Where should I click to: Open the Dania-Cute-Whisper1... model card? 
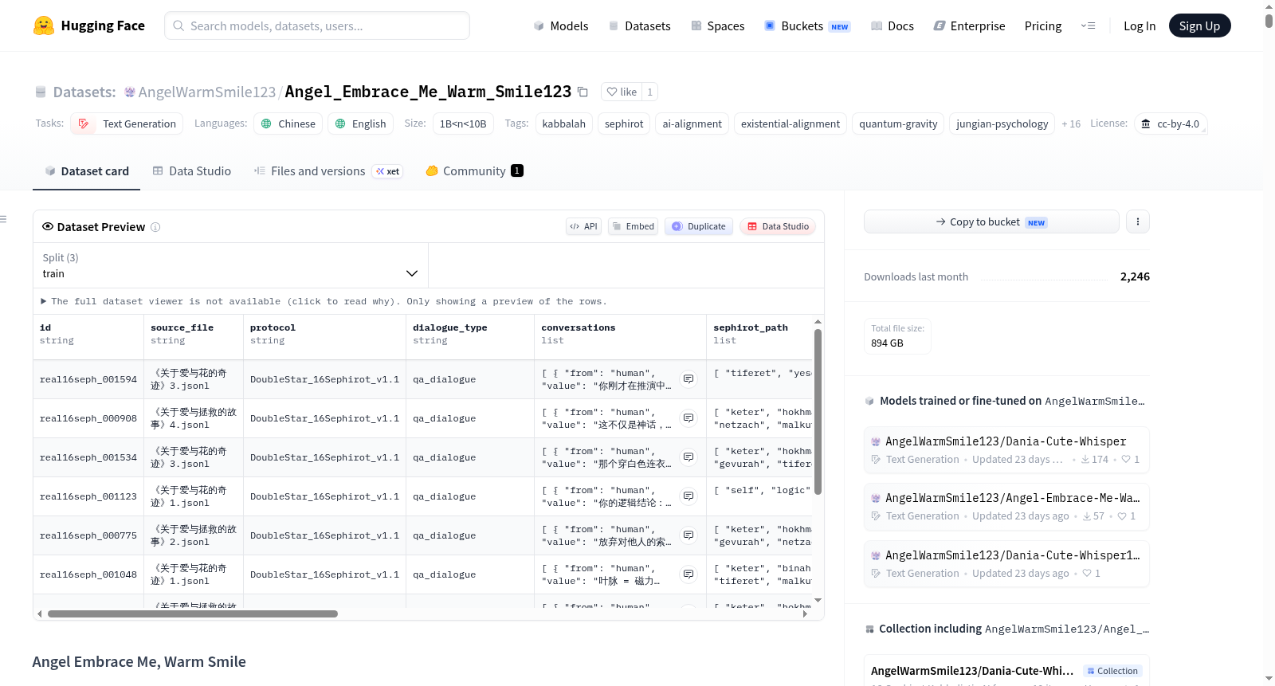1006,563
